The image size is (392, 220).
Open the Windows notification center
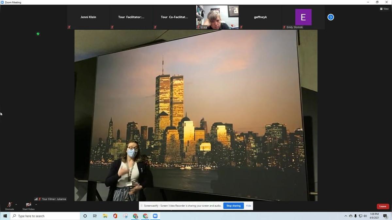click(x=385, y=216)
